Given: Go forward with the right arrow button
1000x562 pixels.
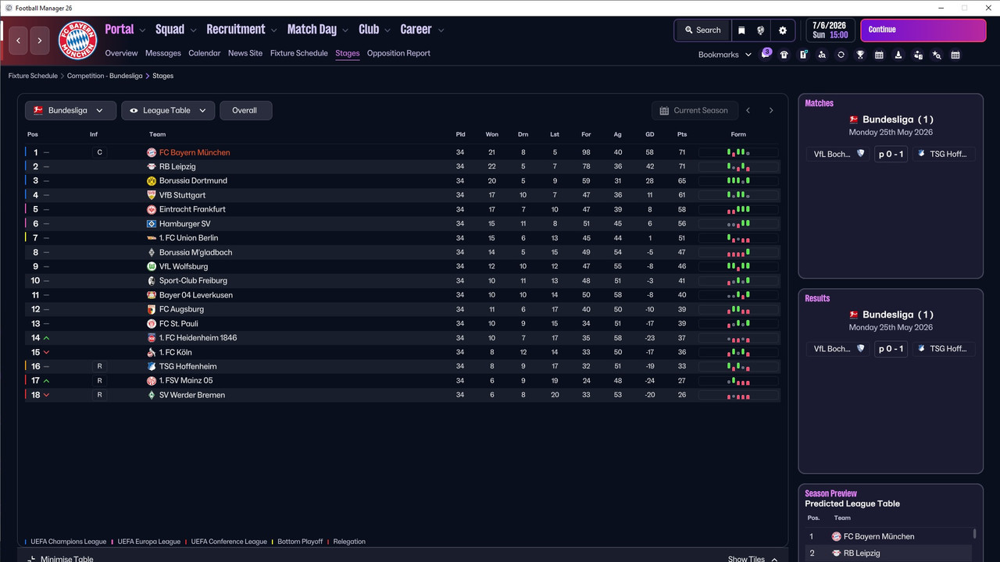Looking at the screenshot, I should point(40,41).
